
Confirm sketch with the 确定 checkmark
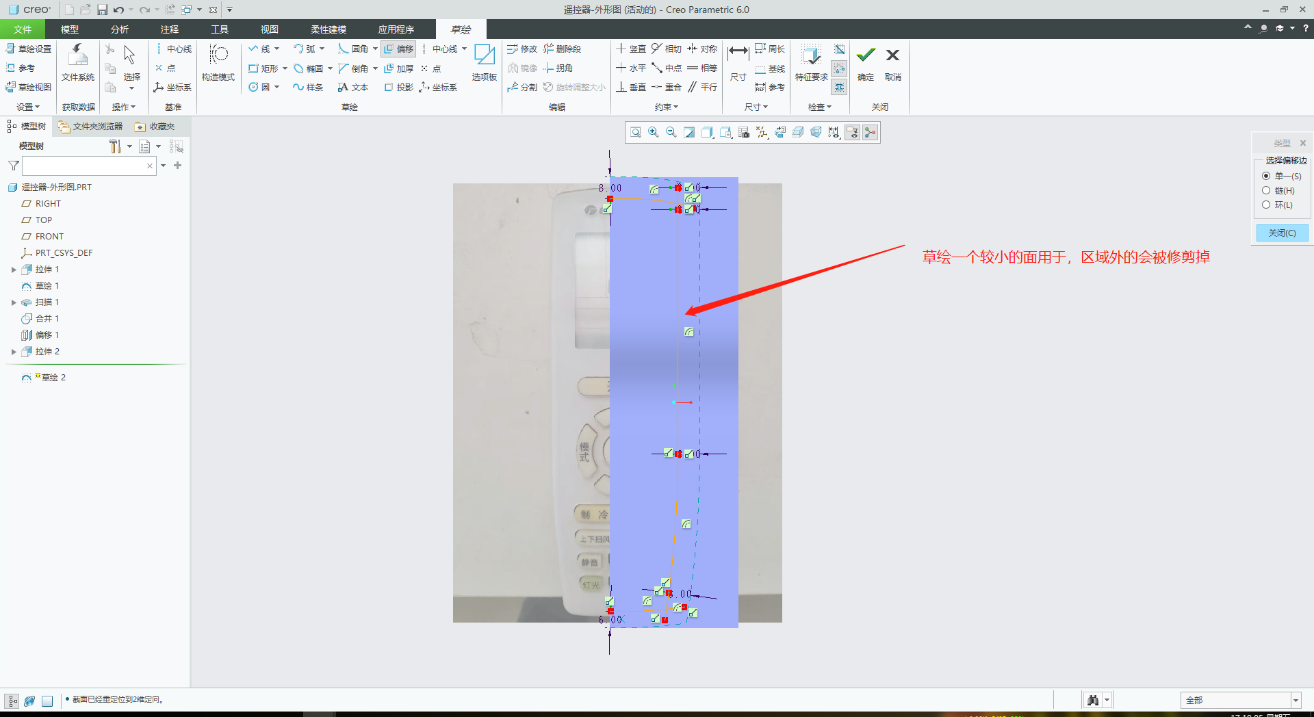pos(866,63)
